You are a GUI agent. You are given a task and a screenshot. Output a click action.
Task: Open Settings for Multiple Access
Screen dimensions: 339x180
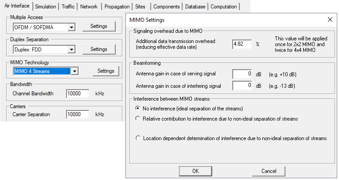pyautogui.click(x=98, y=27)
